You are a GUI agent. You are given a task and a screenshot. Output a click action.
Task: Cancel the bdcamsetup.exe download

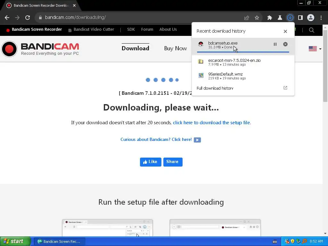pyautogui.click(x=285, y=44)
